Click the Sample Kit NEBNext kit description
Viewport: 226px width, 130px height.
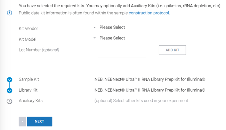click(150, 79)
